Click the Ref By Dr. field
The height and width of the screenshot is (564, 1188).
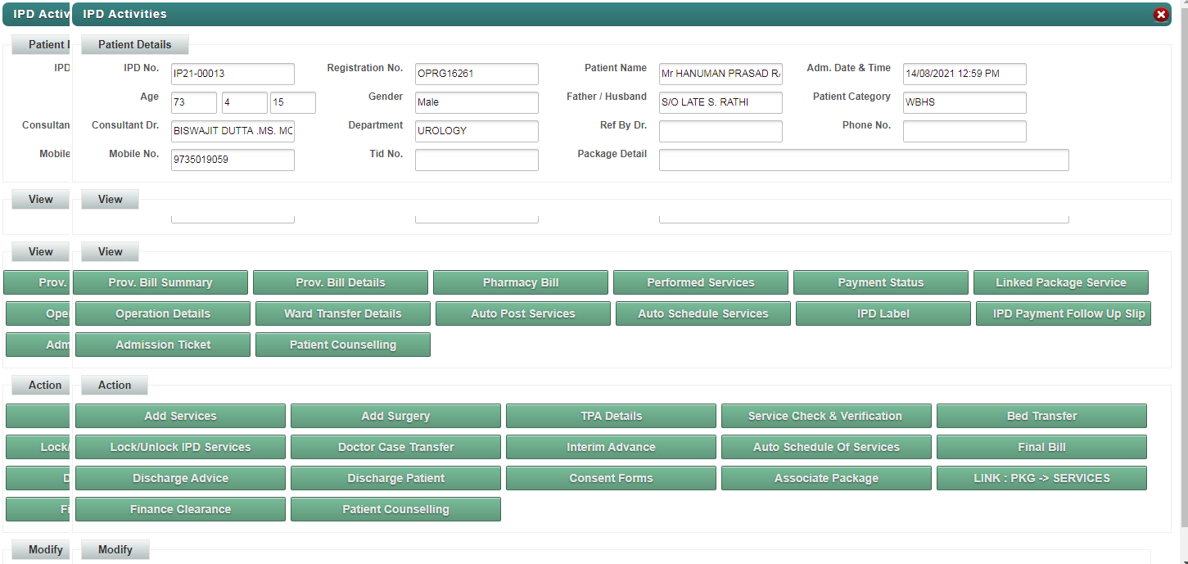(x=720, y=132)
